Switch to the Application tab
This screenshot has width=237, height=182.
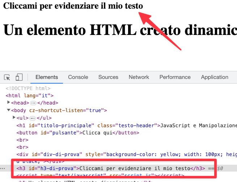215,77
